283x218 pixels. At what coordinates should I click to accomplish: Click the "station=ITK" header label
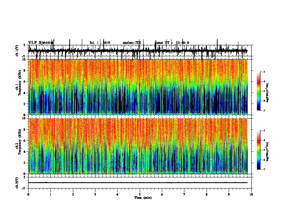(x=132, y=43)
